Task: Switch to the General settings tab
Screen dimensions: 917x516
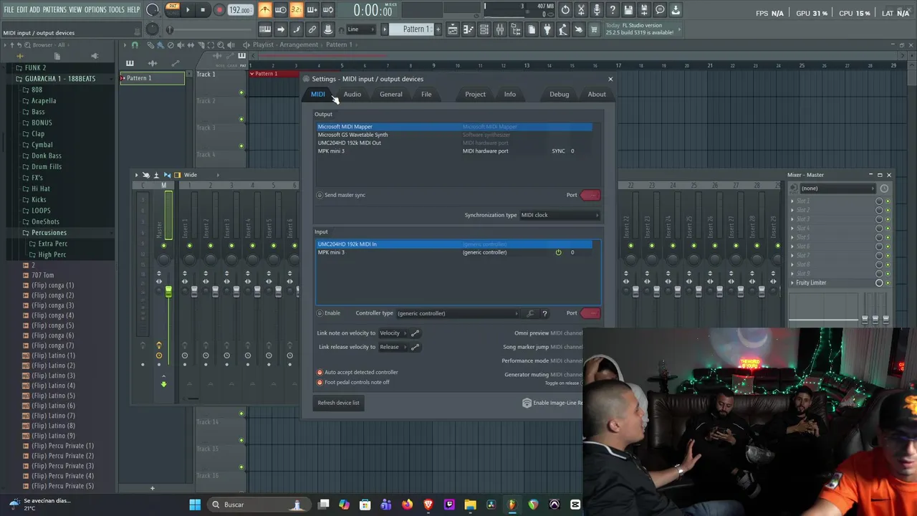Action: tap(390, 95)
